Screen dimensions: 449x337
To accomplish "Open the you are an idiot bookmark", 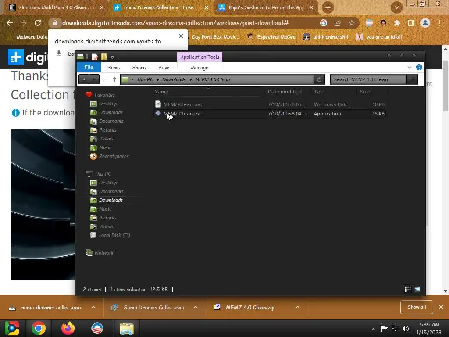I will point(379,37).
